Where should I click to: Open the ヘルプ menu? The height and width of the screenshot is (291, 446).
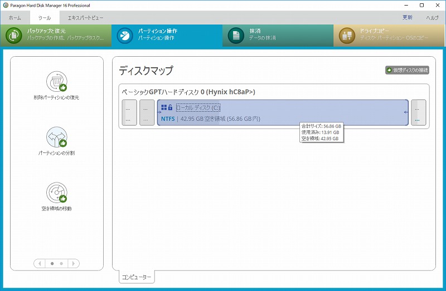(432, 18)
